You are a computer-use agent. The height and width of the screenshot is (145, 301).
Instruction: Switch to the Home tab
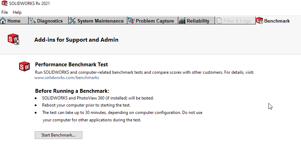[14, 21]
